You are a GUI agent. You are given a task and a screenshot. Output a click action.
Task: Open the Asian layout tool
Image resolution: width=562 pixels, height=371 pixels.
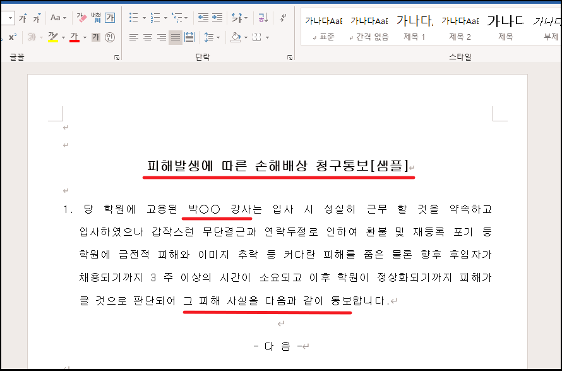point(236,18)
